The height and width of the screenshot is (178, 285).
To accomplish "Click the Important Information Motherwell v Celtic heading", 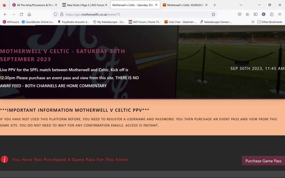I will pyautogui.click(x=74, y=110).
